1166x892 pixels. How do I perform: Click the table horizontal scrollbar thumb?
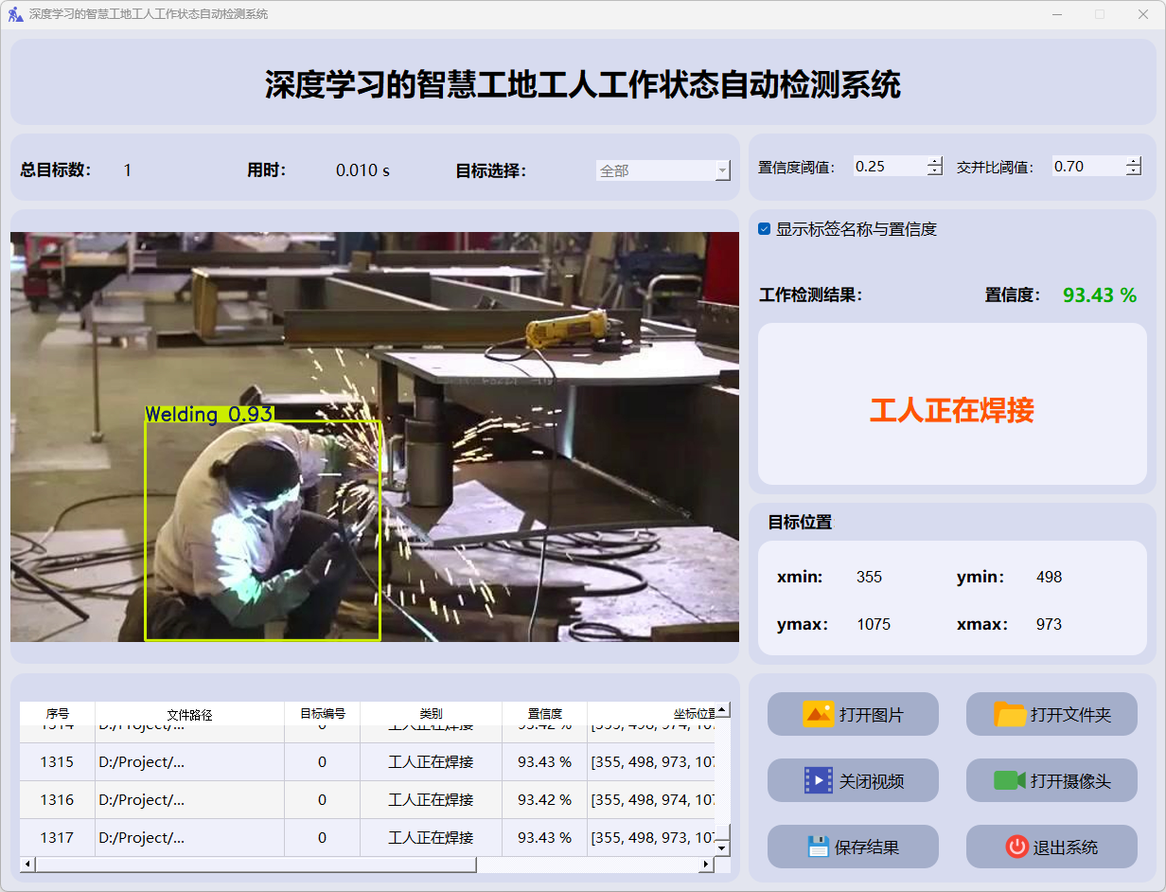[256, 865]
